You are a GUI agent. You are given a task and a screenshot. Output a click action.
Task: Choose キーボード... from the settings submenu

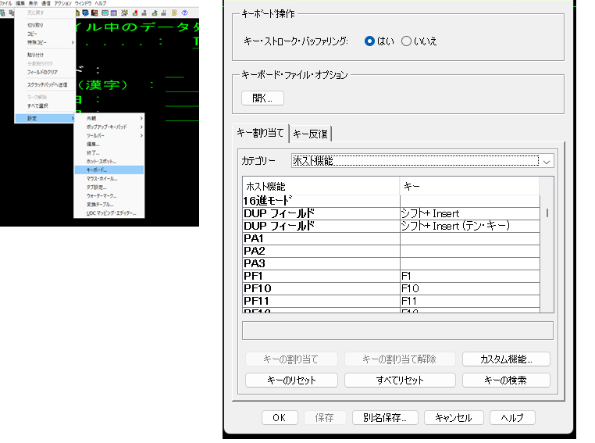[98, 170]
